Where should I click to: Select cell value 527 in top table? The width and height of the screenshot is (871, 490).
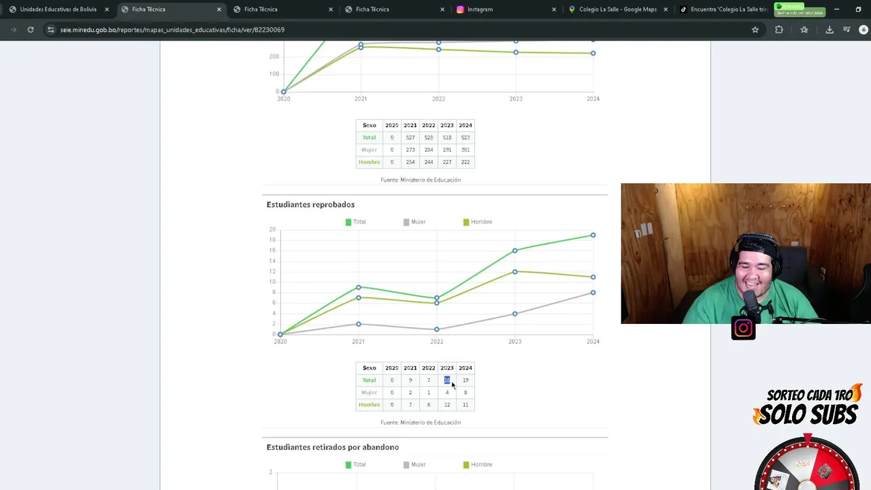[410, 137]
